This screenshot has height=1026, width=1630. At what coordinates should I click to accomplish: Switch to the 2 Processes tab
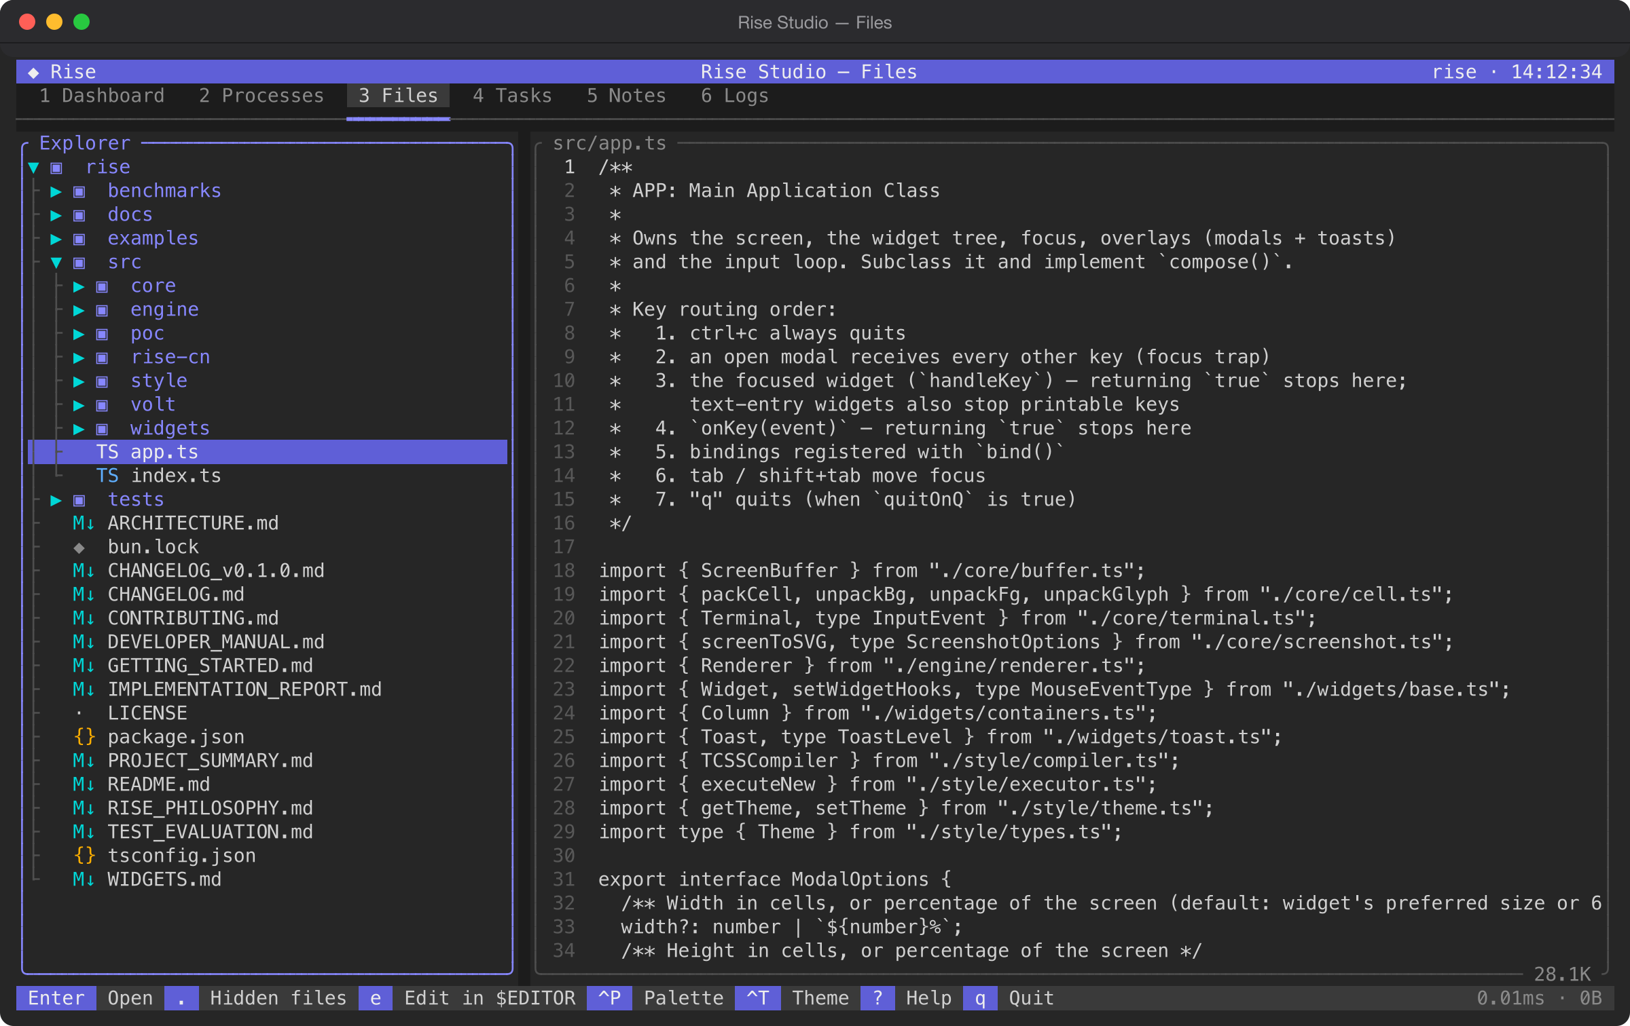coord(261,96)
